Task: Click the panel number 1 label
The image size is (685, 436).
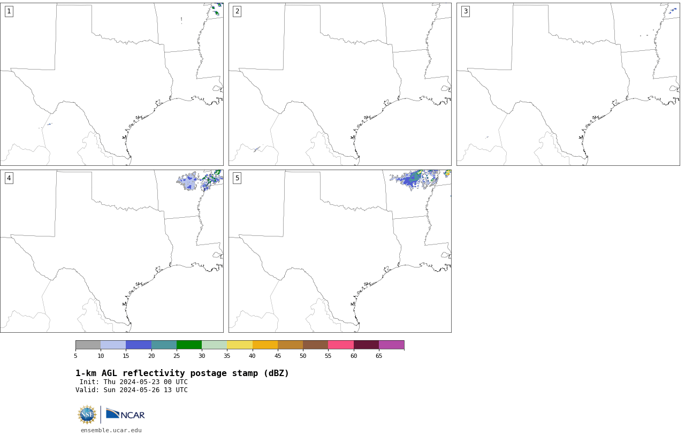Action: coord(9,11)
